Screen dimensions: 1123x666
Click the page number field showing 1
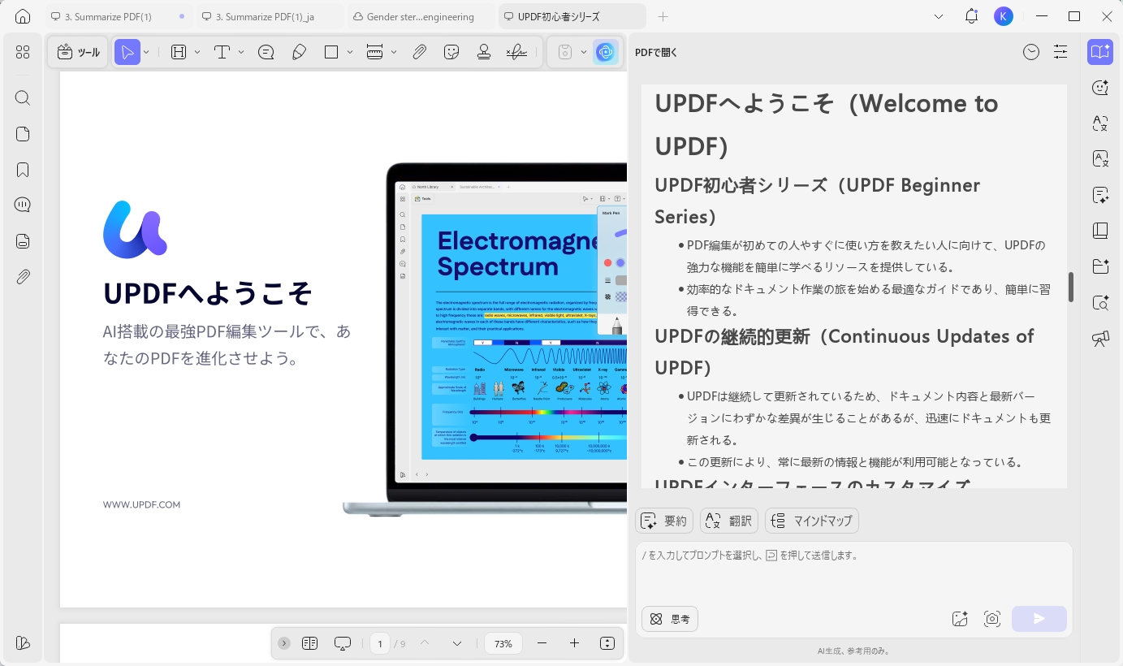coord(380,643)
